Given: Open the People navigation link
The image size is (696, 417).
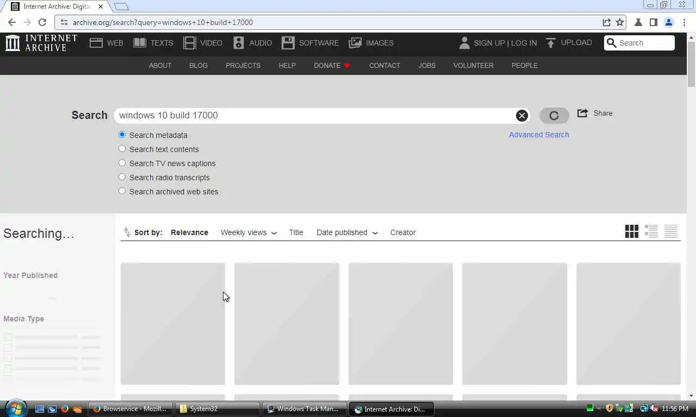Looking at the screenshot, I should (524, 65).
